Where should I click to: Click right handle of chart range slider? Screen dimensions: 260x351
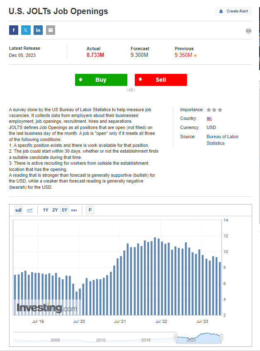click(x=221, y=337)
